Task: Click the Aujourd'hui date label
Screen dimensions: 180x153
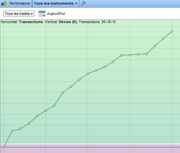Action: 56,14
